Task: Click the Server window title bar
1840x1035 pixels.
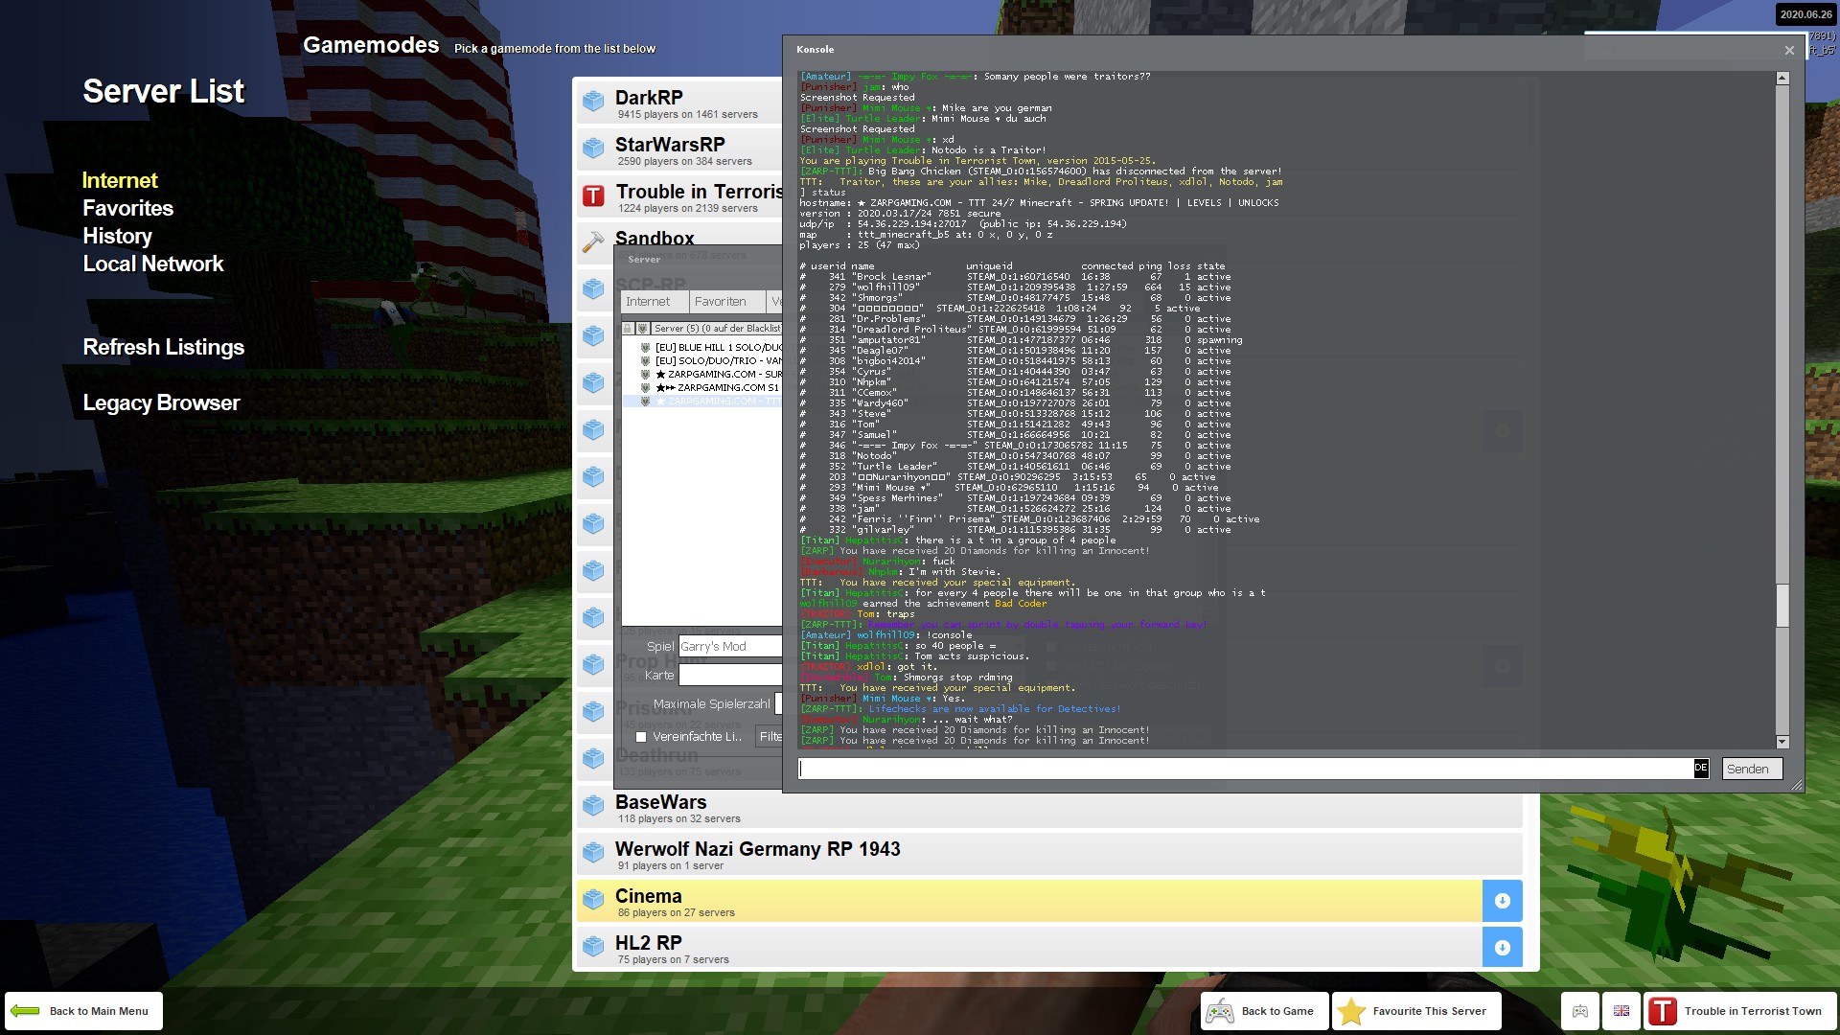Action: [x=699, y=259]
